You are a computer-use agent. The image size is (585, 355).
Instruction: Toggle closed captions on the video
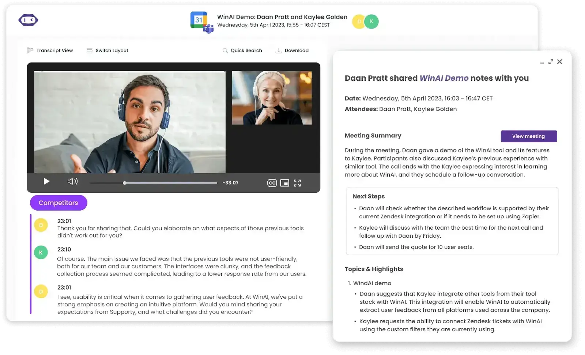click(272, 182)
